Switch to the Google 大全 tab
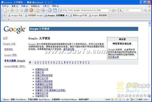Viewport: 152px width, 102px height. tap(15, 15)
